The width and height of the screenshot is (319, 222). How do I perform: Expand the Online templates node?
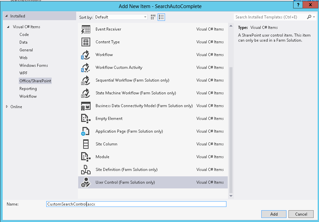pos(7,106)
